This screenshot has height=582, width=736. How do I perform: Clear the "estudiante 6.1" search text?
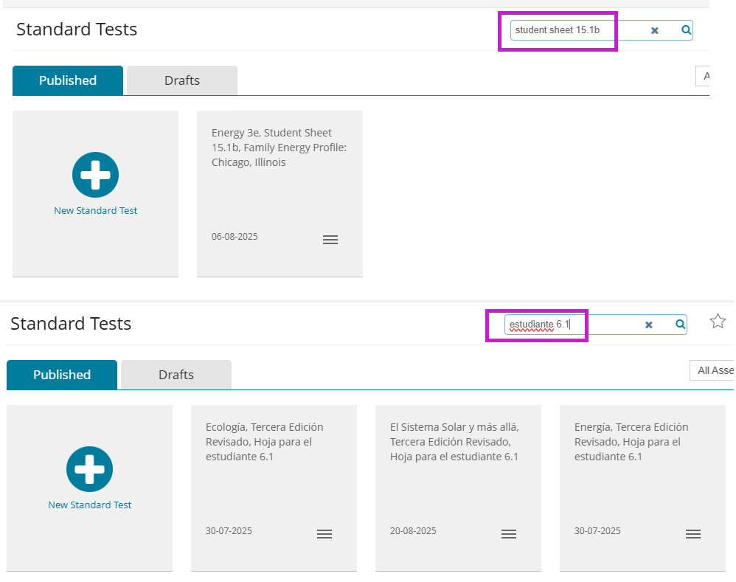(x=648, y=325)
